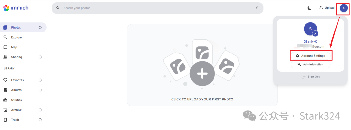The height and width of the screenshot is (130, 351).
Task: Toggle dark mode moon icon
Action: (309, 8)
